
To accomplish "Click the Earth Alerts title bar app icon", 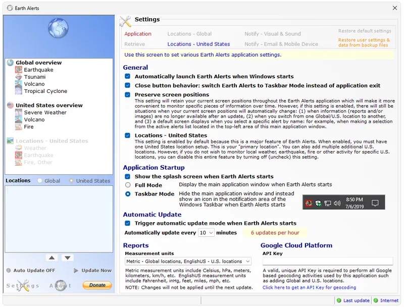I will pos(10,8).
